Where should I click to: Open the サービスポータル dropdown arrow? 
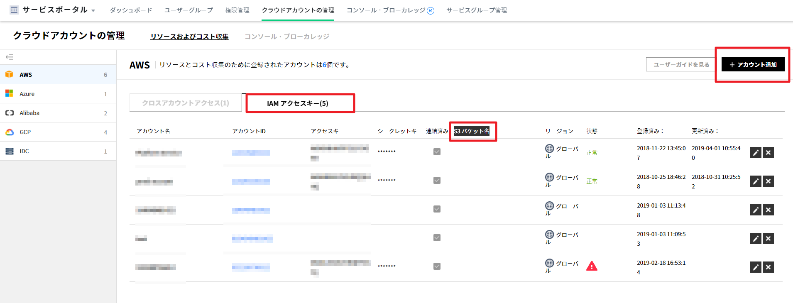[93, 11]
